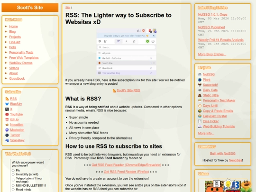Open NotSSG 1.0.1: Oops blog entry

click(x=212, y=15)
